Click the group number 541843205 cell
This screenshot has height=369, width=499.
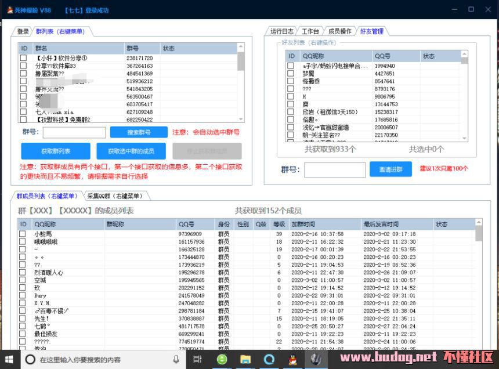coord(139,89)
